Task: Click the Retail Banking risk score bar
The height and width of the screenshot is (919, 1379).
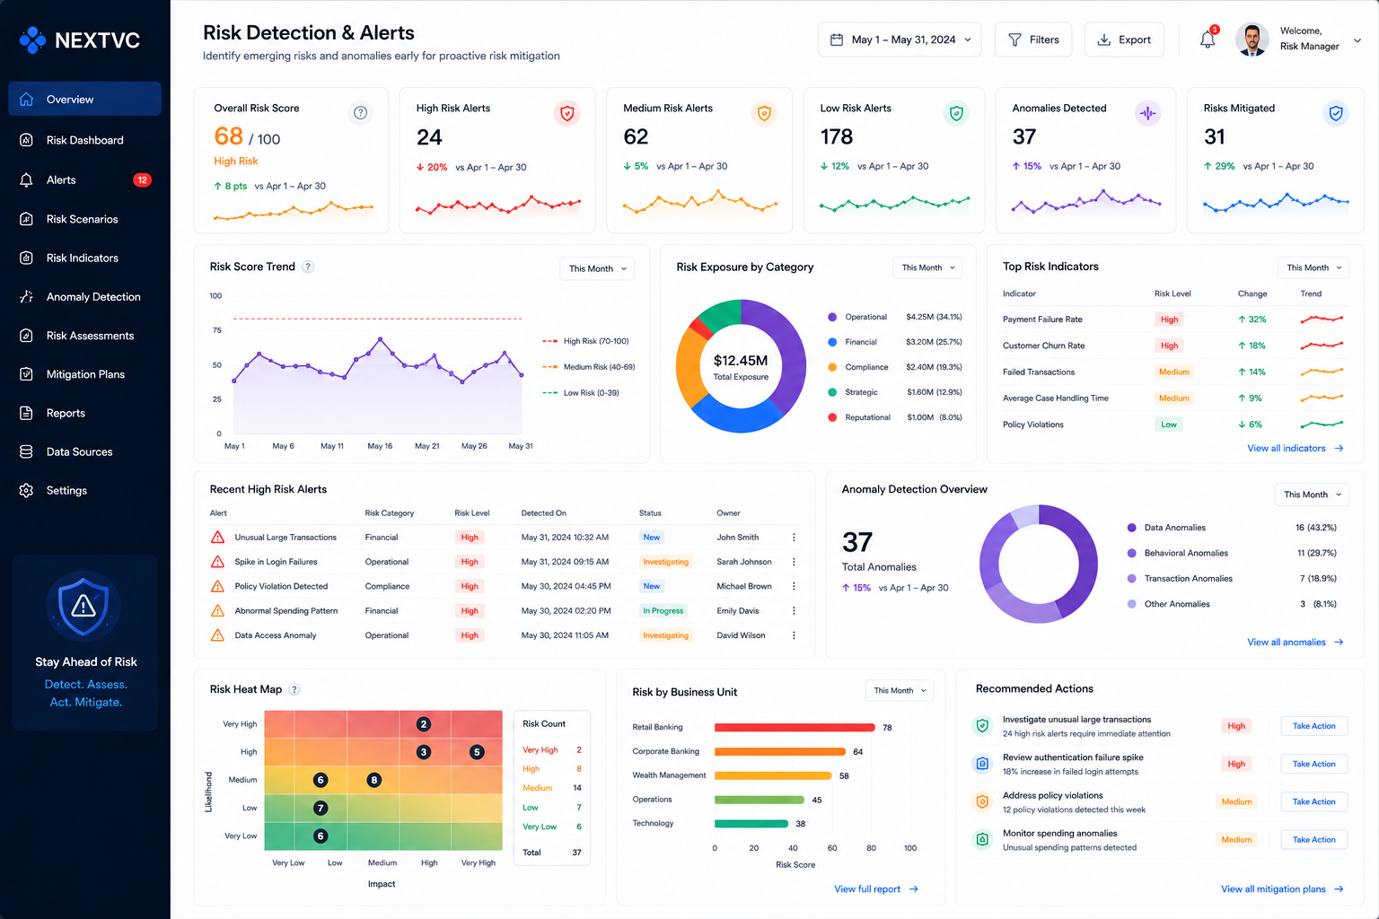Action: point(795,727)
